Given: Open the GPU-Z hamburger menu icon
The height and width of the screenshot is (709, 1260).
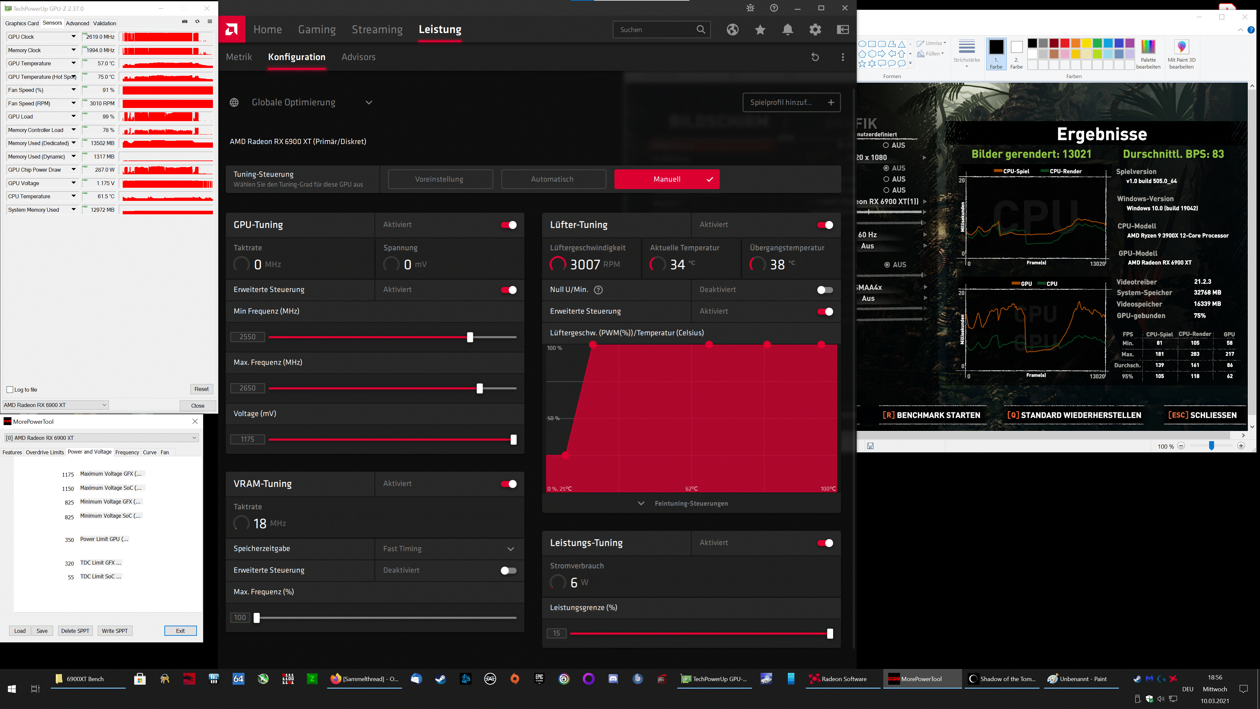Looking at the screenshot, I should coord(209,22).
